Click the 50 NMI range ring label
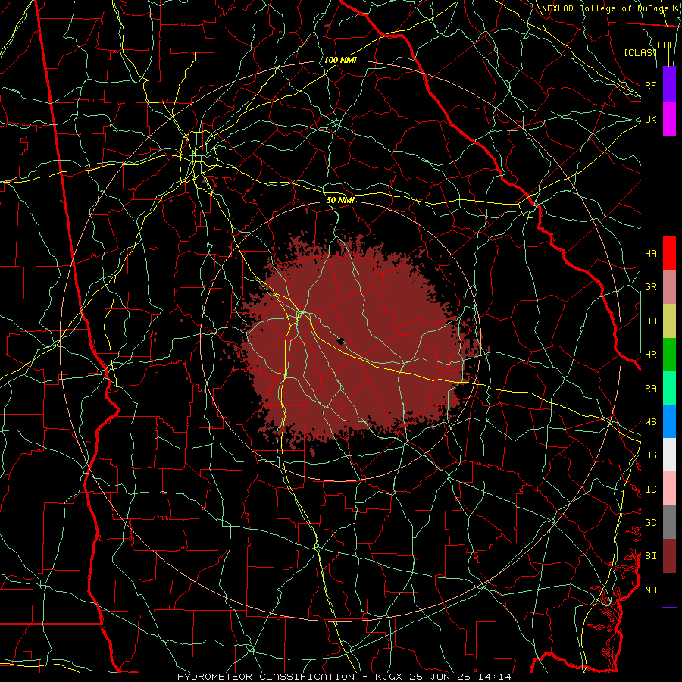 (340, 200)
